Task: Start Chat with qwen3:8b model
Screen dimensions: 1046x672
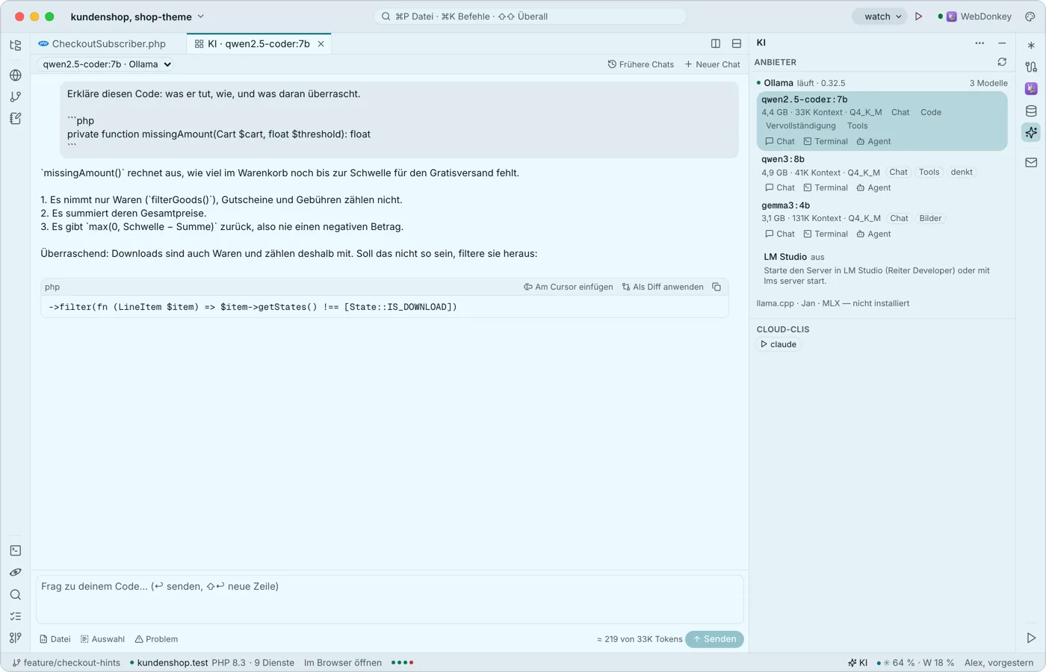Action: pos(780,187)
